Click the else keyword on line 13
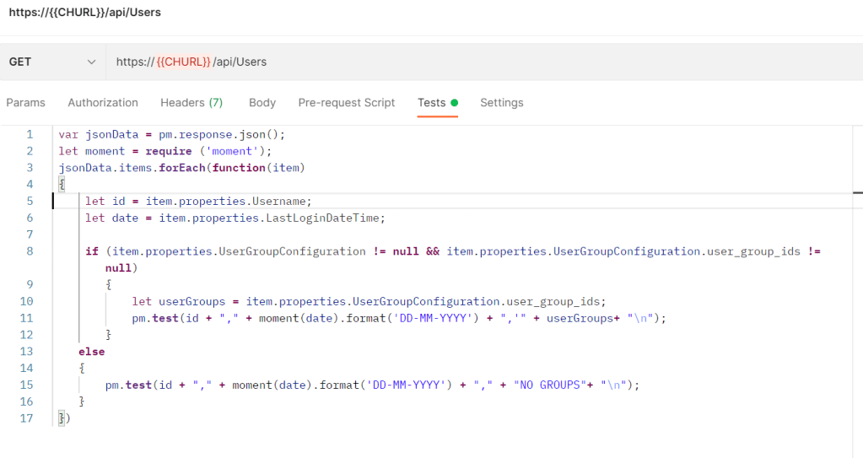Image resolution: width=863 pixels, height=458 pixels. 91,351
